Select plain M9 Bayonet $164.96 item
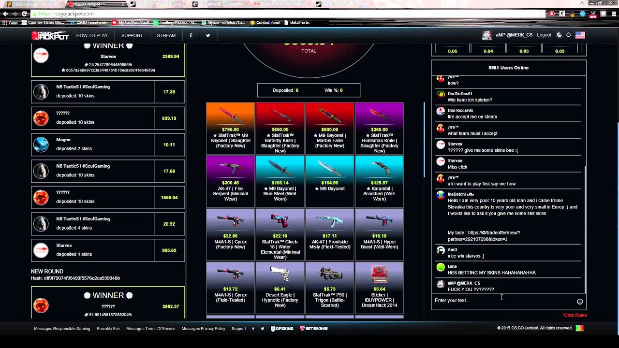Screen dimensions: 619x348 (x=330, y=181)
